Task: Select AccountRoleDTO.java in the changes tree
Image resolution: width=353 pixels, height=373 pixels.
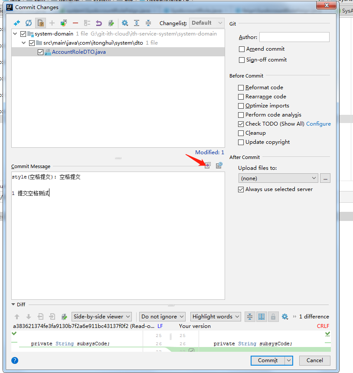Action: 78,52
